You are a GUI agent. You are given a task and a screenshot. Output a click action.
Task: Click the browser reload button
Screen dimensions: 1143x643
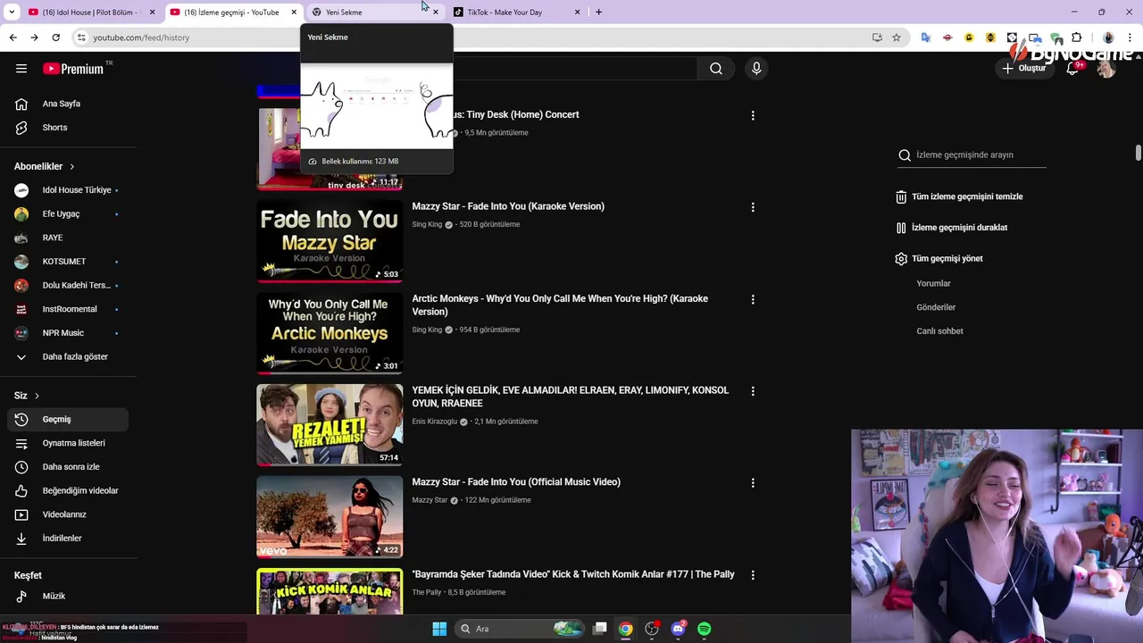(x=55, y=38)
